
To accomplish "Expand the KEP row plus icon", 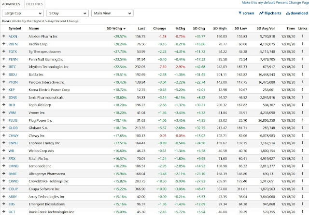I will (x=4, y=89).
